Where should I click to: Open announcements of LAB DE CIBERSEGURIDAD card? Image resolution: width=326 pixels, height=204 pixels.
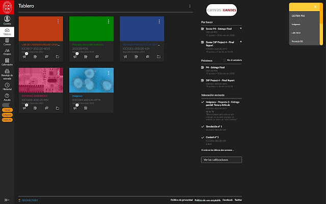[x=24, y=57]
